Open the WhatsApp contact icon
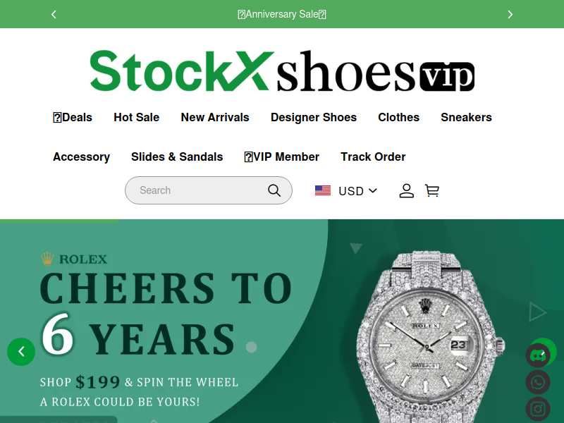The height and width of the screenshot is (423, 564). point(538,382)
